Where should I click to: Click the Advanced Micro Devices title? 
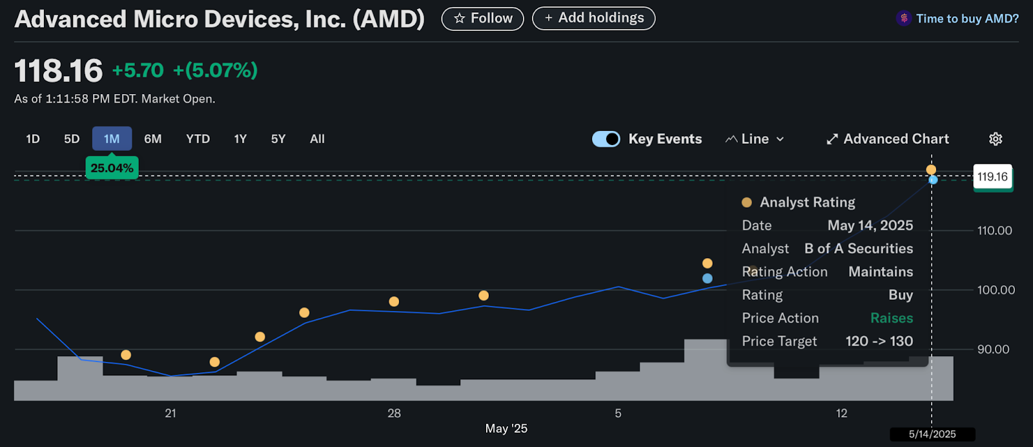coord(220,19)
